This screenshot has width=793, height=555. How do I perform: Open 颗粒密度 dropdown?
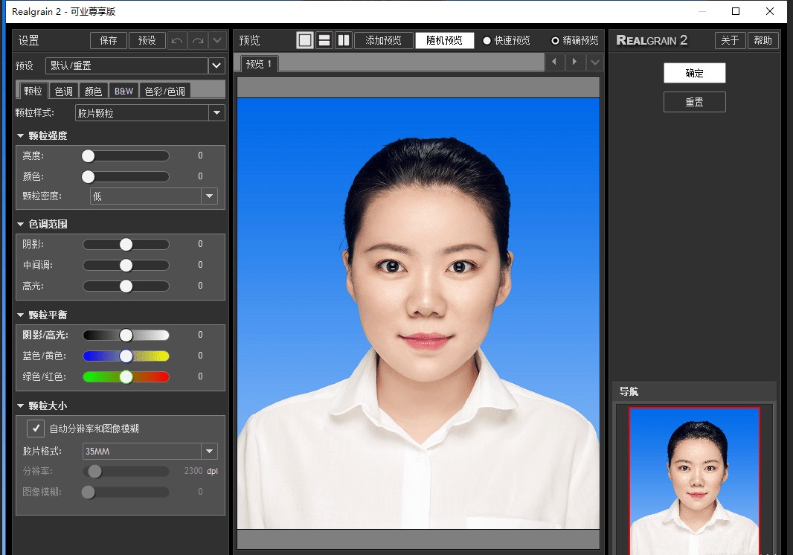[x=154, y=196]
